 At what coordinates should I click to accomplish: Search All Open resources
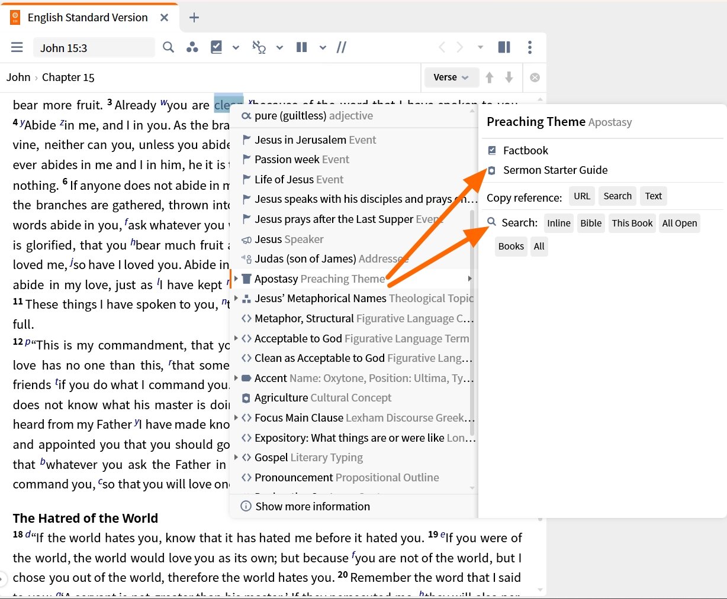(680, 223)
